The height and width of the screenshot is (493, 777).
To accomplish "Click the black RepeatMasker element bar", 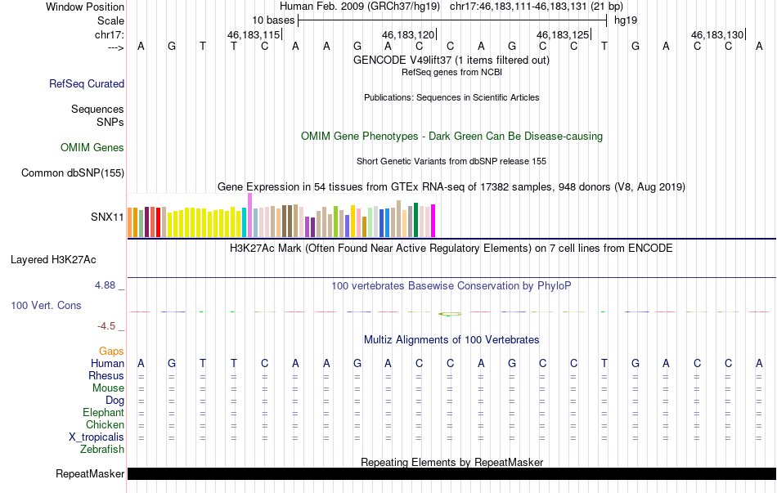I will [x=451, y=473].
